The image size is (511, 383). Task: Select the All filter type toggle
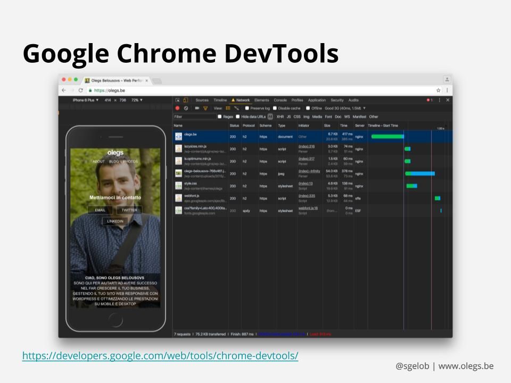(270, 116)
